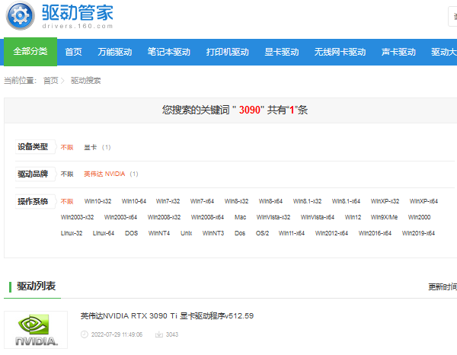Filter OS by Win2008-x64
The height and width of the screenshot is (355, 457).
click(207, 217)
